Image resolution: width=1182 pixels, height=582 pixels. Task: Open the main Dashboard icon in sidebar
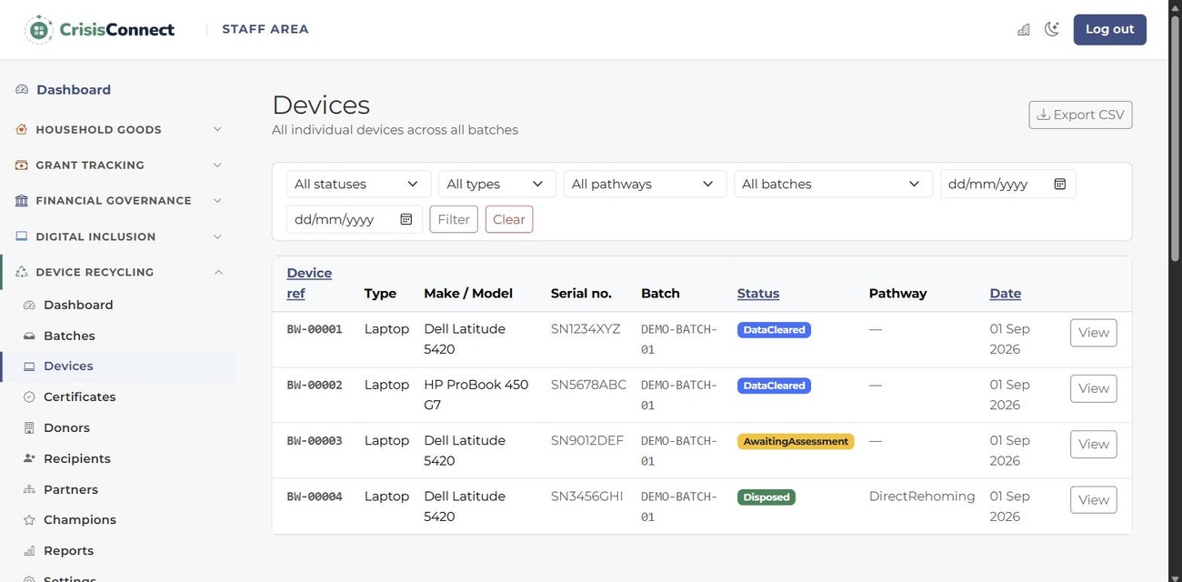(22, 90)
